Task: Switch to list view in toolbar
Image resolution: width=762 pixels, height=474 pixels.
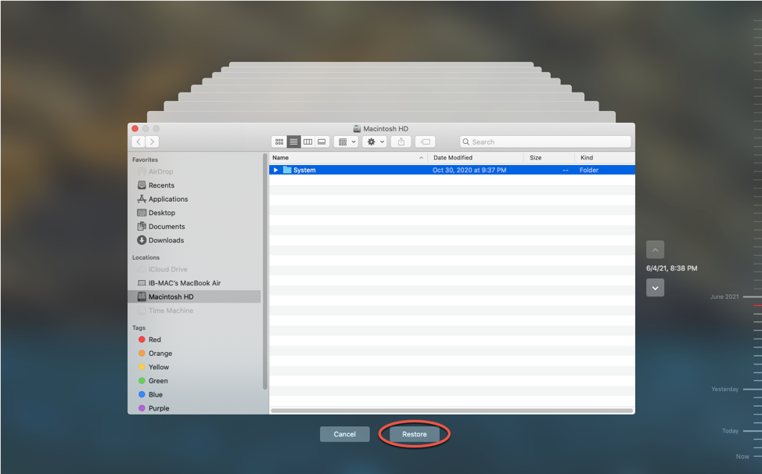Action: [x=293, y=142]
